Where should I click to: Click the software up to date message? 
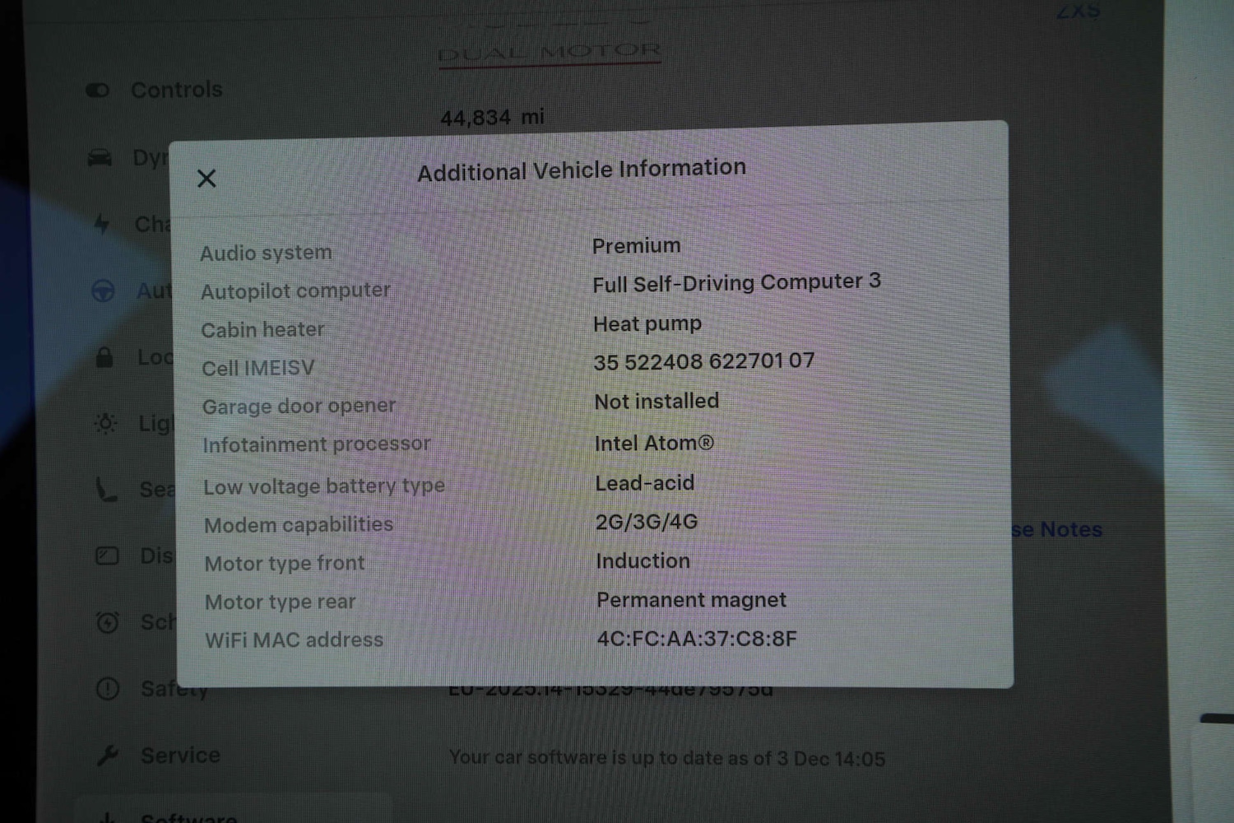pyautogui.click(x=666, y=758)
